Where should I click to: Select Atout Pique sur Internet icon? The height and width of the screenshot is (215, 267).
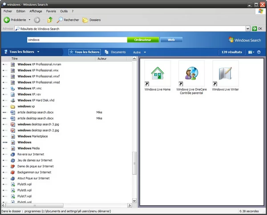(x=13, y=178)
